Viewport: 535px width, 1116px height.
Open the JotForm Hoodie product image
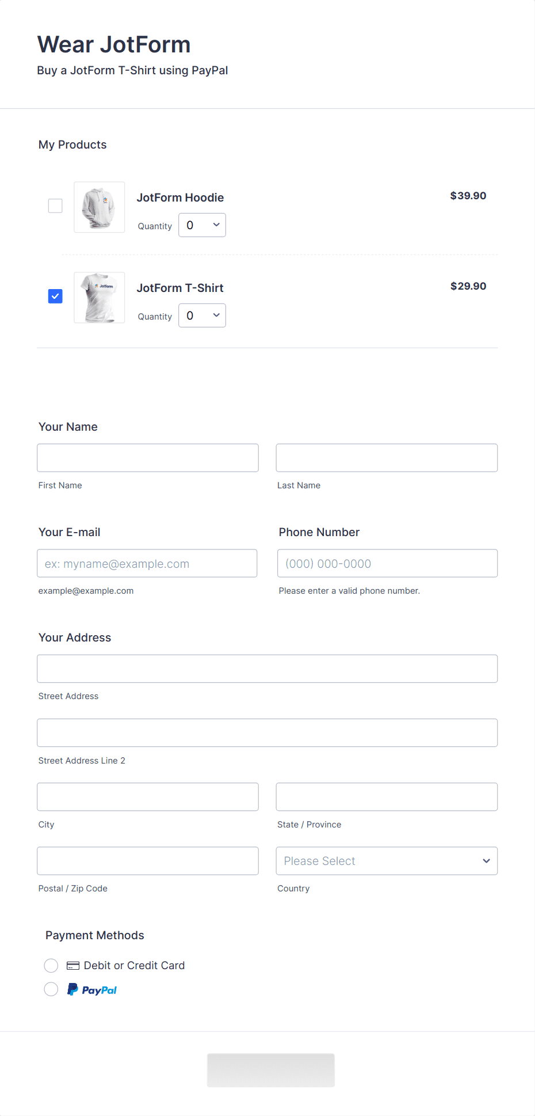click(100, 207)
